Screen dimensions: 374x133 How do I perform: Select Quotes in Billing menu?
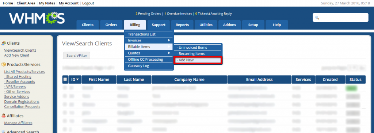149,53
